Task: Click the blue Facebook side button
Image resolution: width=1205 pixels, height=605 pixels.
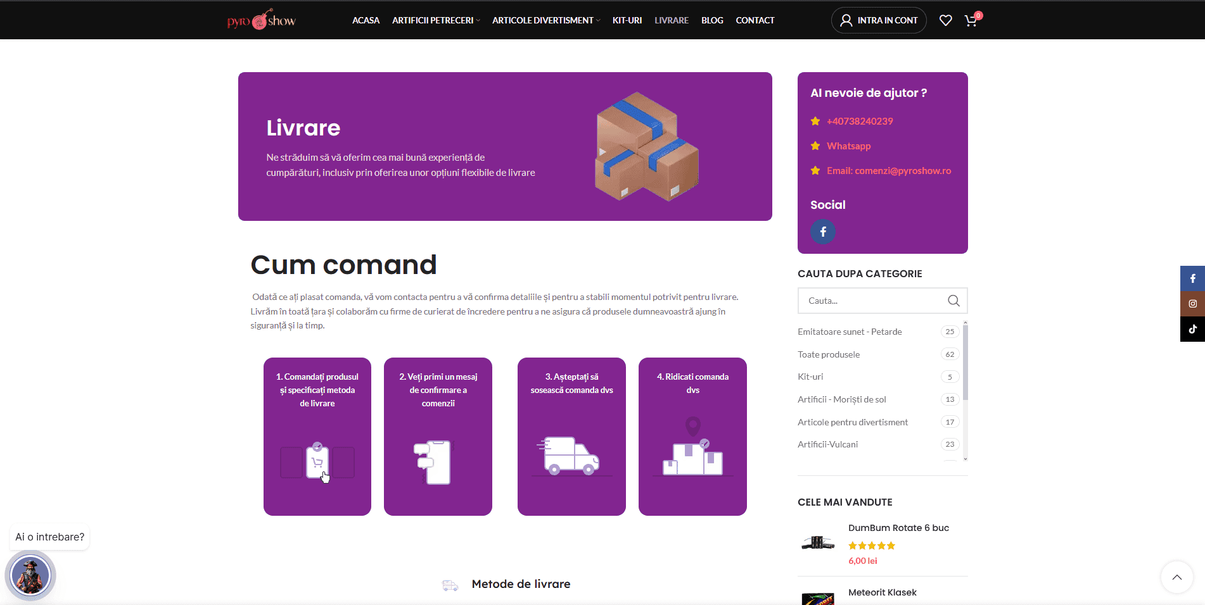Action: (1192, 278)
